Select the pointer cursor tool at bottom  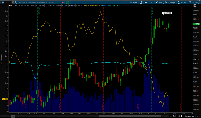point(182,116)
